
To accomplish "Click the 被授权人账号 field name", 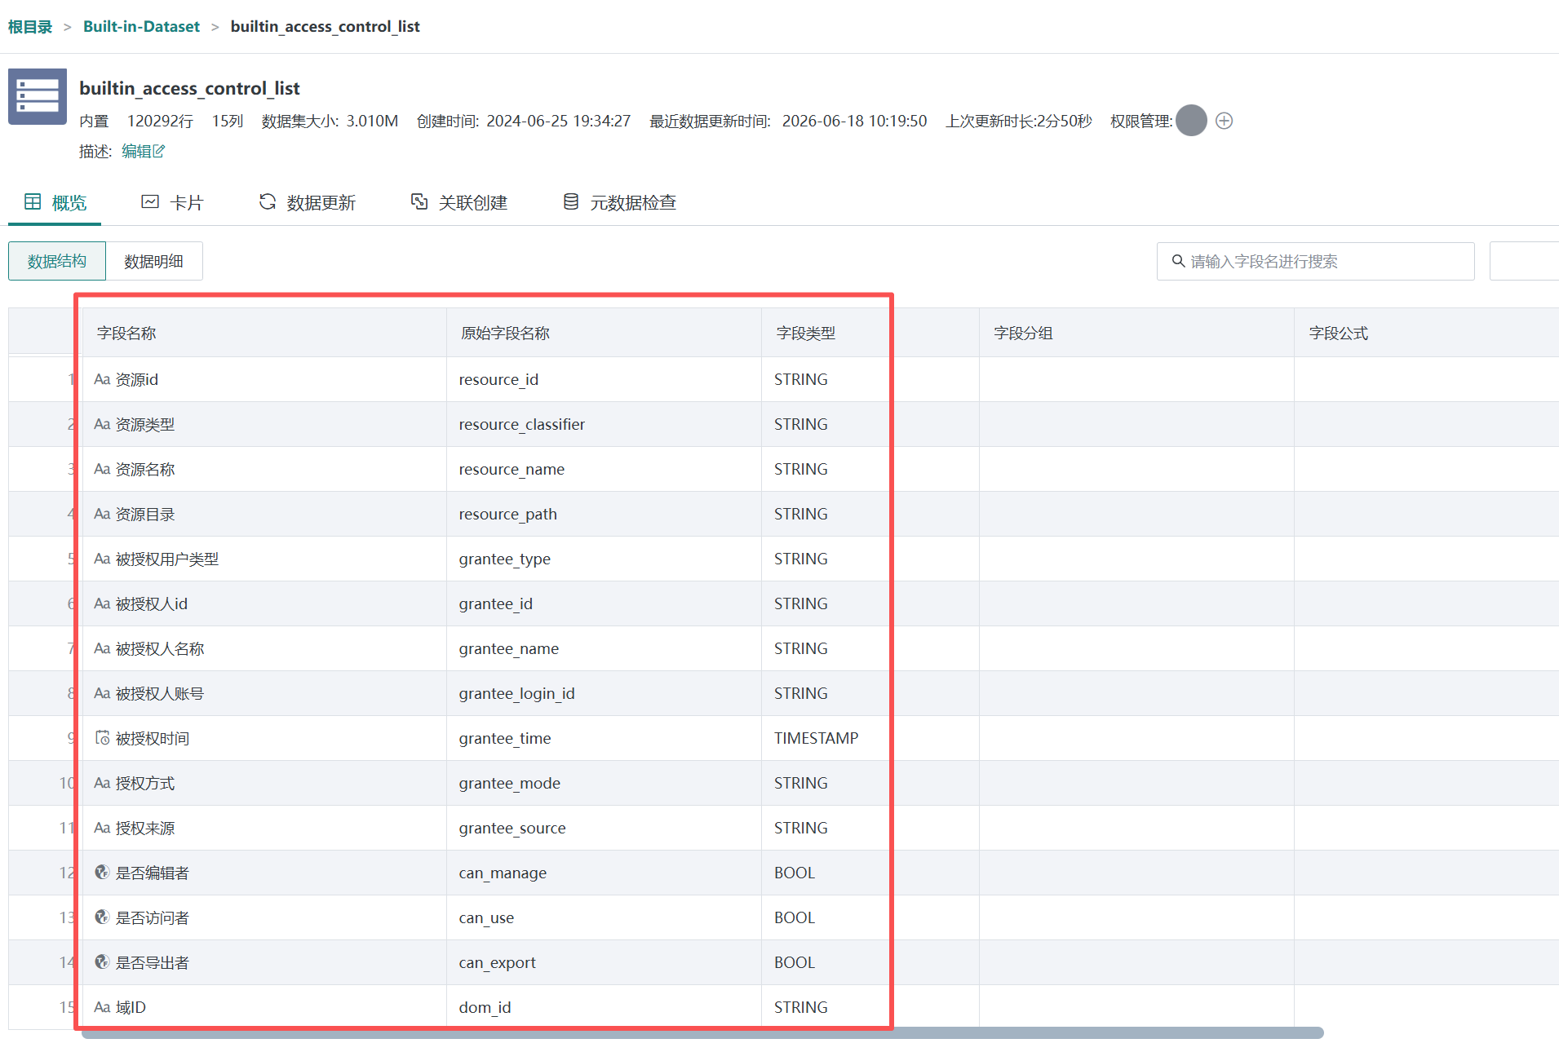I will pos(160,693).
